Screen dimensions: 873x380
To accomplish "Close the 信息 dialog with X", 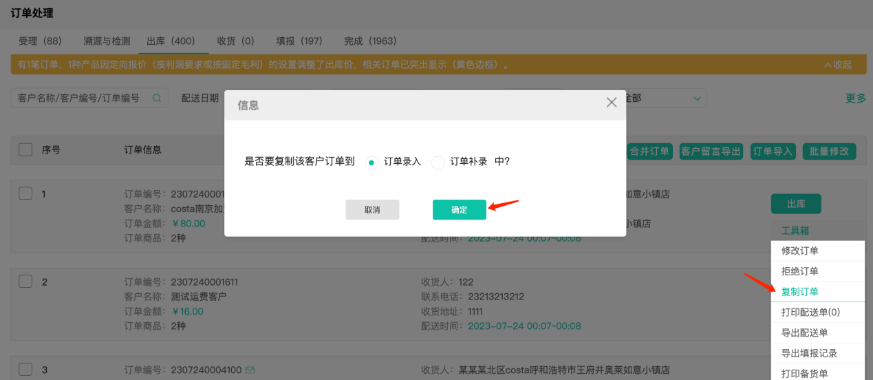I will click(612, 103).
